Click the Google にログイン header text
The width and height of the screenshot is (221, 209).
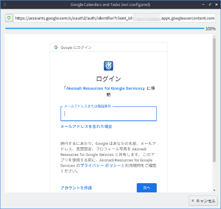point(76,48)
